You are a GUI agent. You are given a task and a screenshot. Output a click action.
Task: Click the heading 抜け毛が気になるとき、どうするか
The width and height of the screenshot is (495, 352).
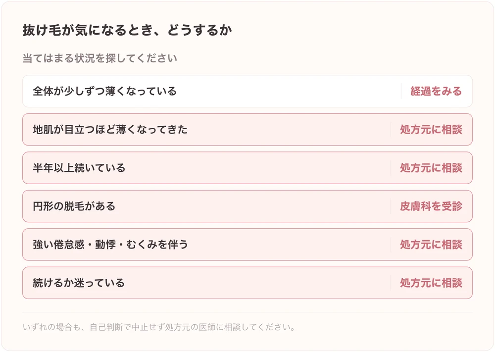click(x=127, y=30)
